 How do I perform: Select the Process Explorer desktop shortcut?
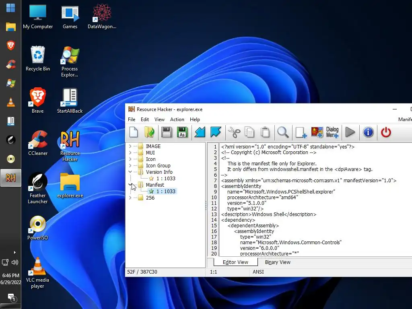click(x=70, y=62)
